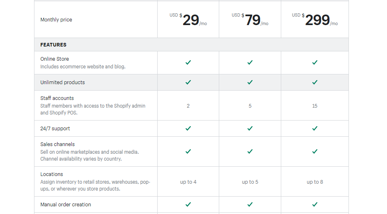387x214 pixels.
Task: Click the Manual order creation checkmark under $29 plan
Action: (188, 204)
